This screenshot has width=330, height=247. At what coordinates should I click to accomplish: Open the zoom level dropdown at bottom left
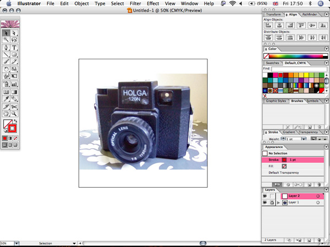point(17,243)
